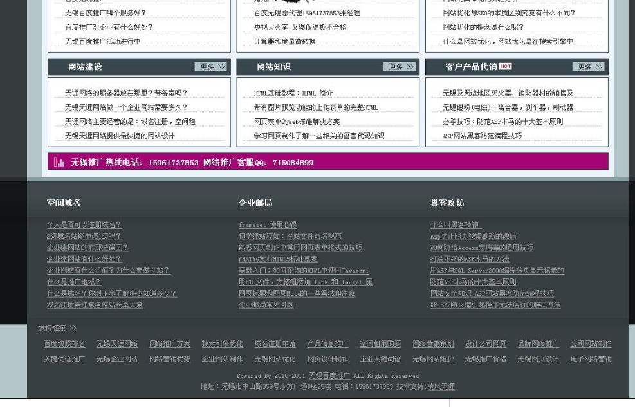Open article 天涯网络的服务器放在那里？带备案吗？

[126, 93]
